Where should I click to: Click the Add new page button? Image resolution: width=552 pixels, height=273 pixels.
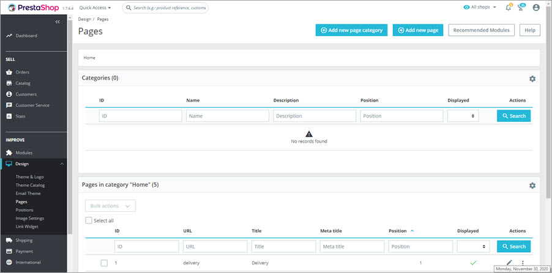417,30
